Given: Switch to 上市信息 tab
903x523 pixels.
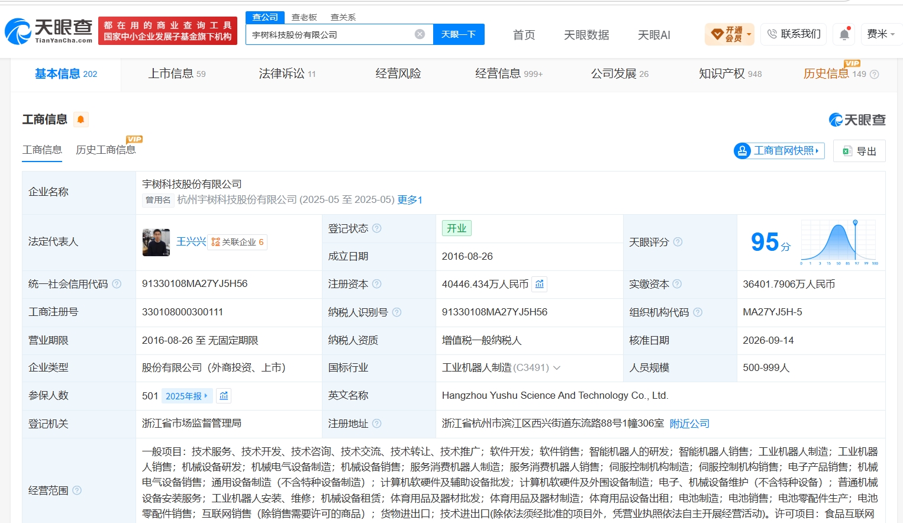Looking at the screenshot, I should pos(177,74).
